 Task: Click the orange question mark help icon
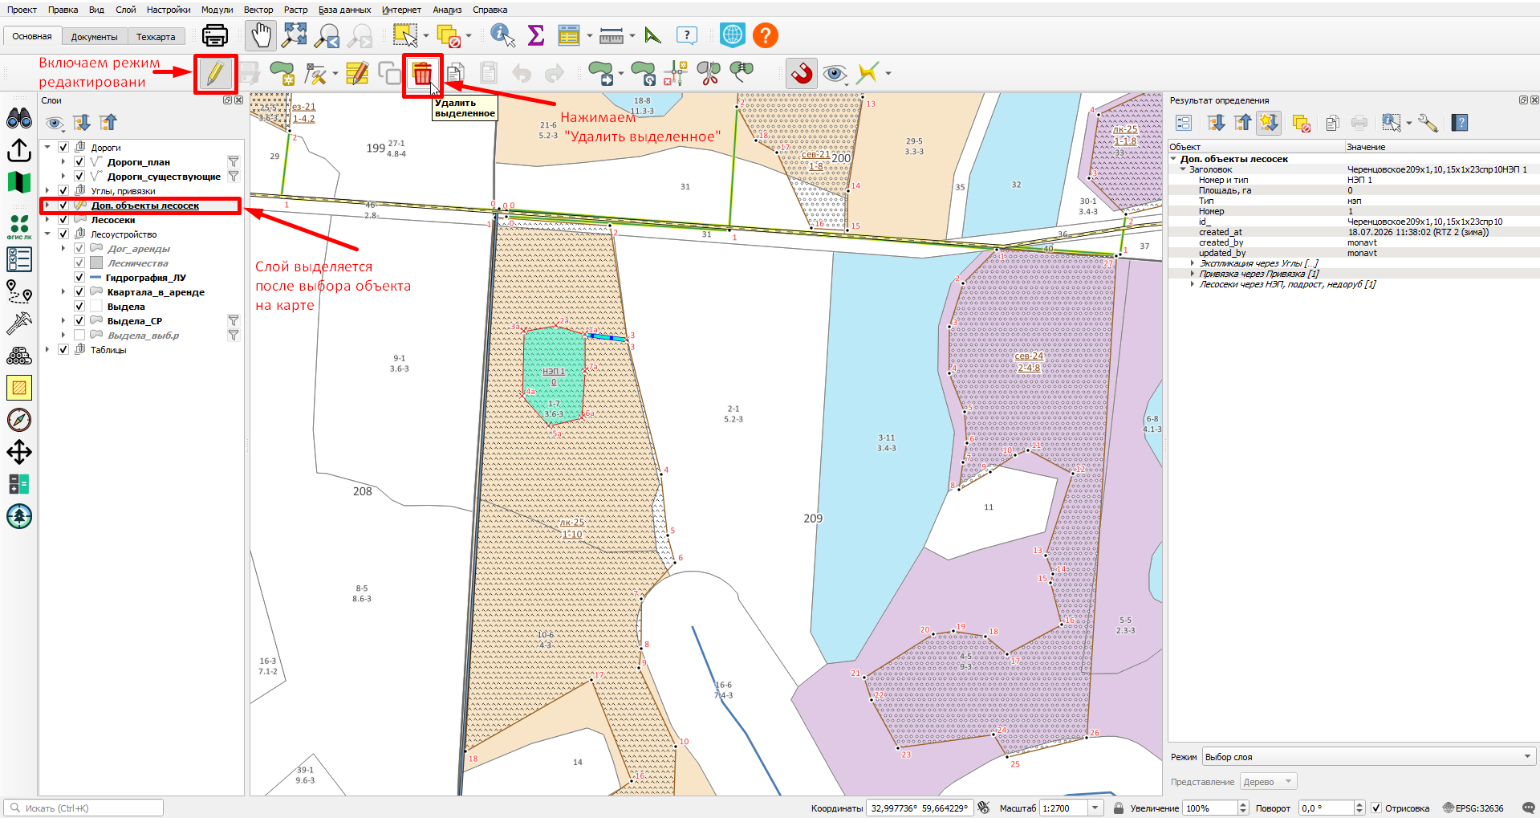click(766, 35)
